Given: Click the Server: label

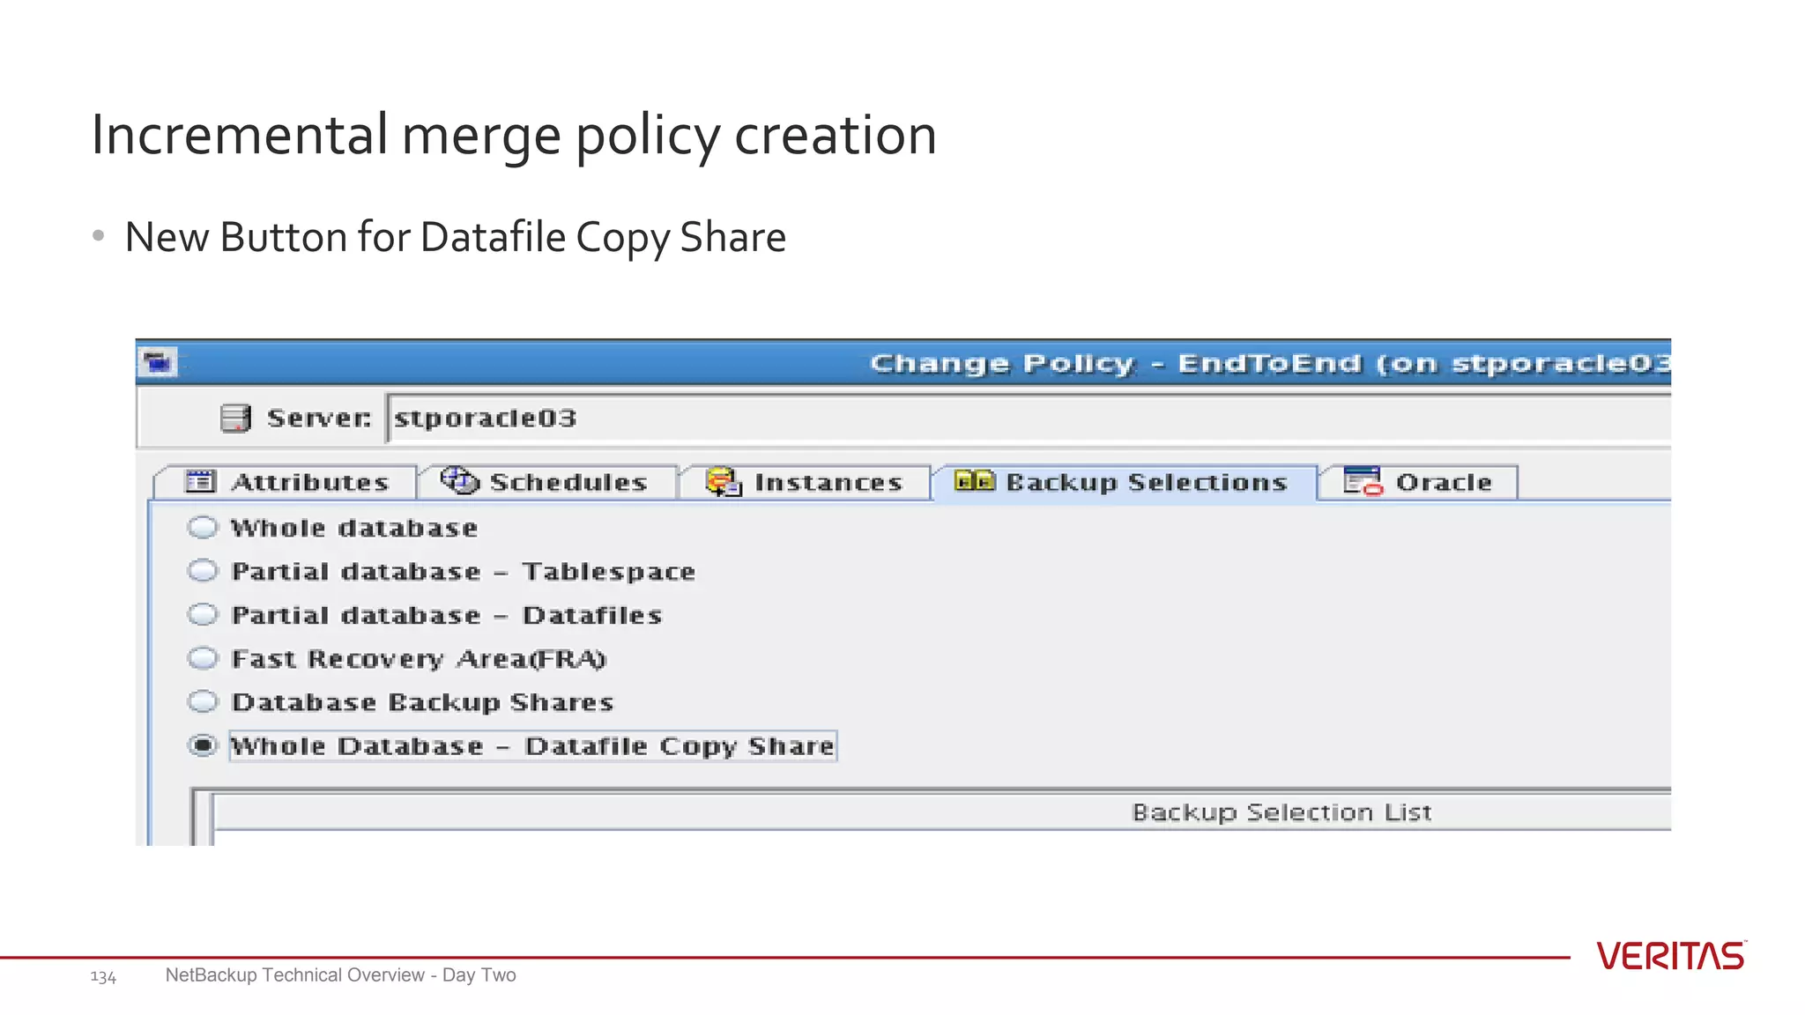Looking at the screenshot, I should click(319, 418).
